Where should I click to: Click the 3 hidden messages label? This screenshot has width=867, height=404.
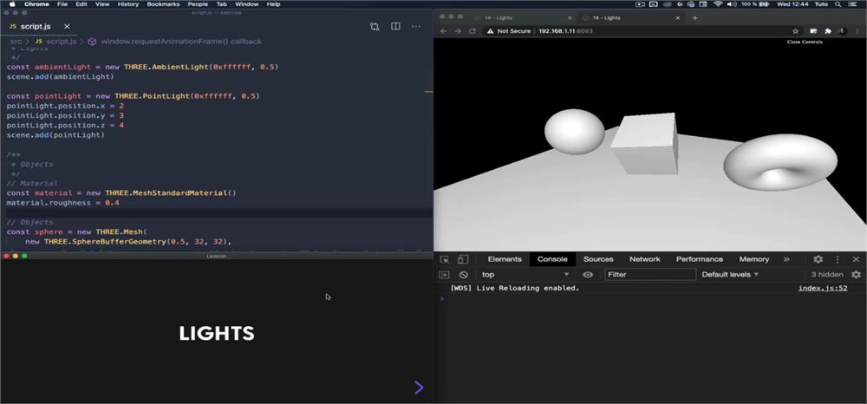(x=827, y=275)
